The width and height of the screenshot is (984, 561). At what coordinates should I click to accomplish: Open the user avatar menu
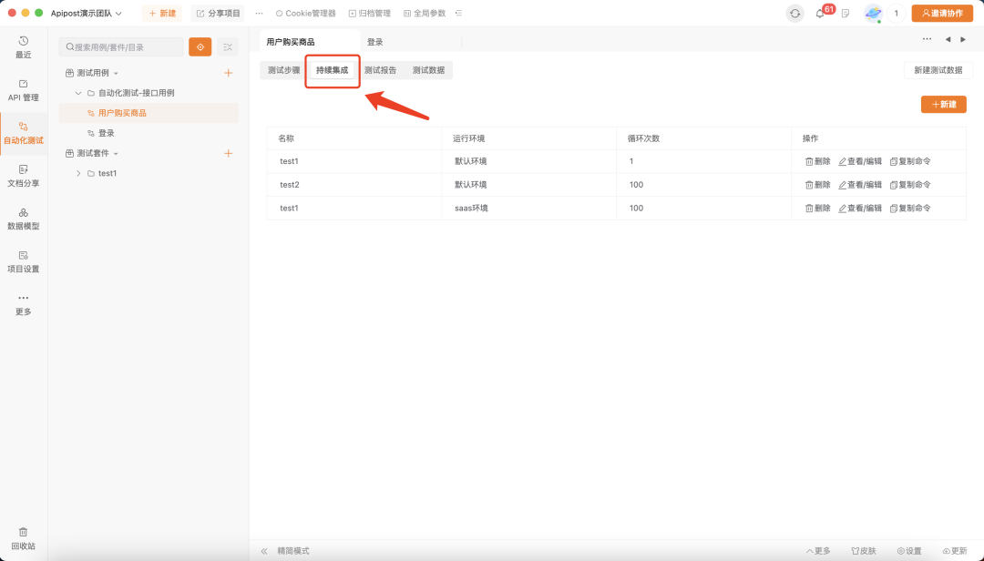(873, 13)
